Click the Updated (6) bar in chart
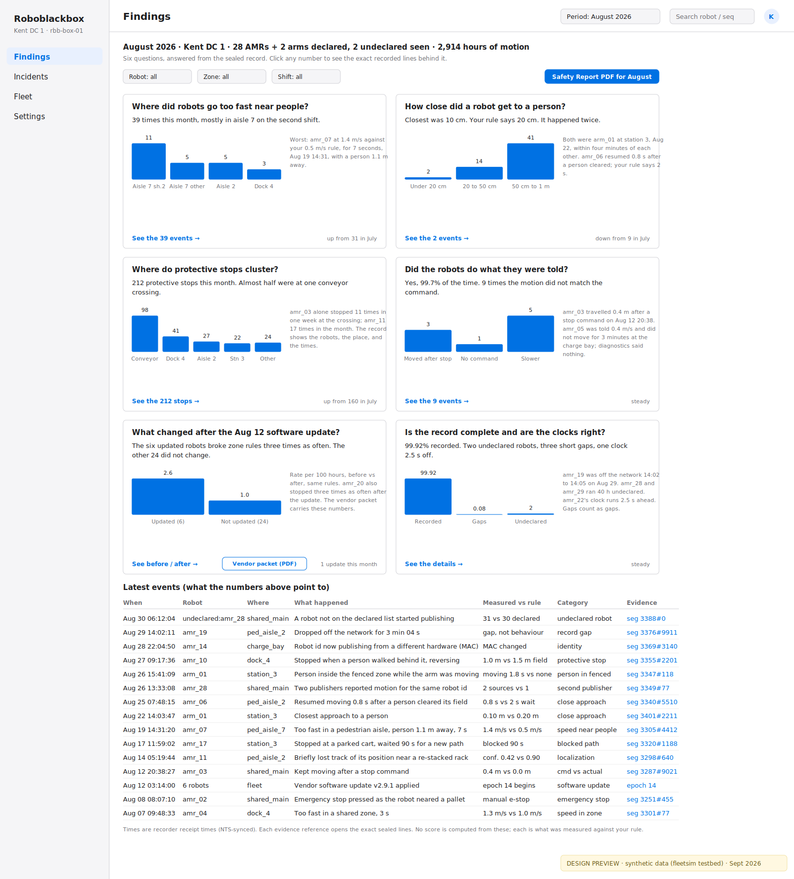Viewport: 794px width, 879px height. click(x=168, y=497)
